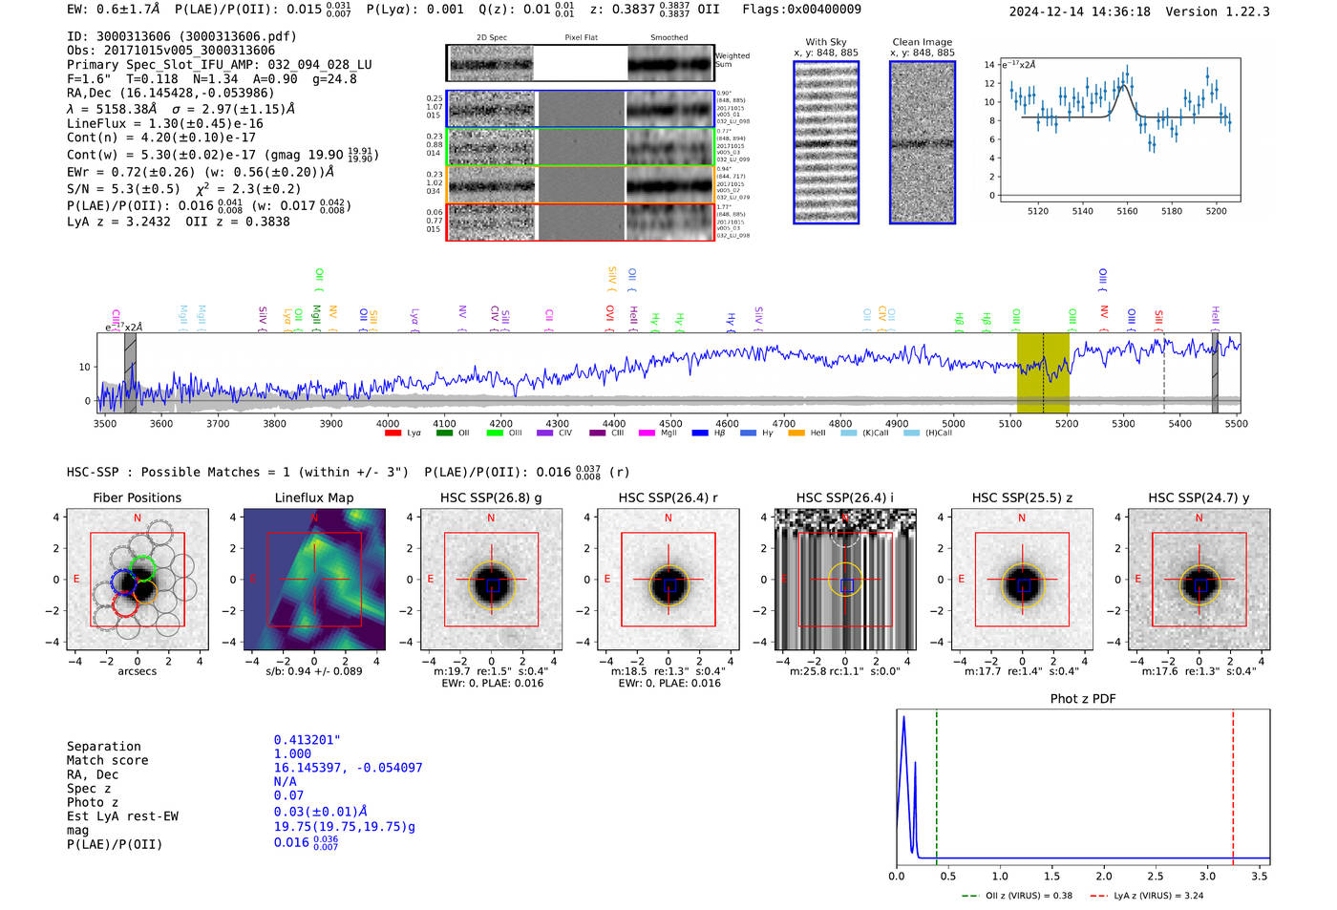This screenshot has width=1337, height=910.
Task: Select the timestamp '2024-12-14 14:36:18'
Action: point(1079,11)
